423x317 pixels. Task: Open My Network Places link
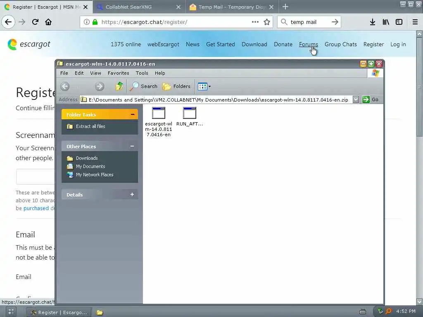tap(90, 175)
